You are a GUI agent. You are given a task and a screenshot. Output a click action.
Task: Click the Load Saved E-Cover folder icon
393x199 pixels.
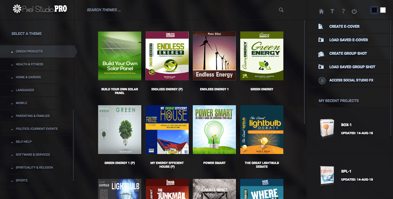coord(321,40)
